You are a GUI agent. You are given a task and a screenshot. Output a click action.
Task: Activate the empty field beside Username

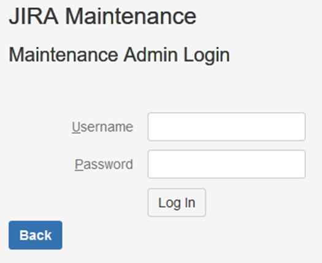226,127
